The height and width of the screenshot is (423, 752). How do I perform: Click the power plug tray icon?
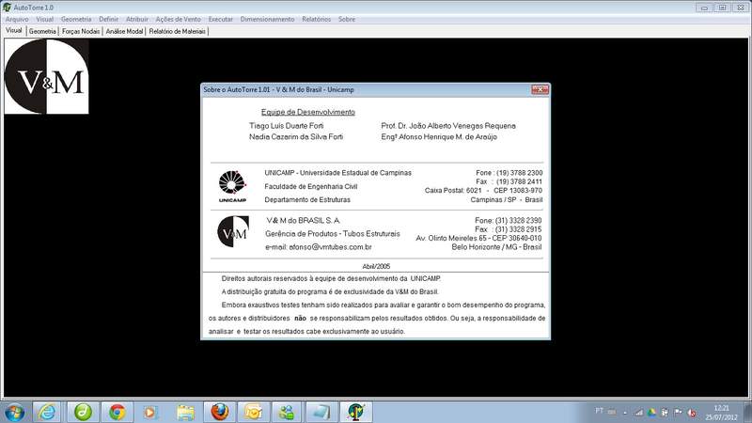coord(665,412)
